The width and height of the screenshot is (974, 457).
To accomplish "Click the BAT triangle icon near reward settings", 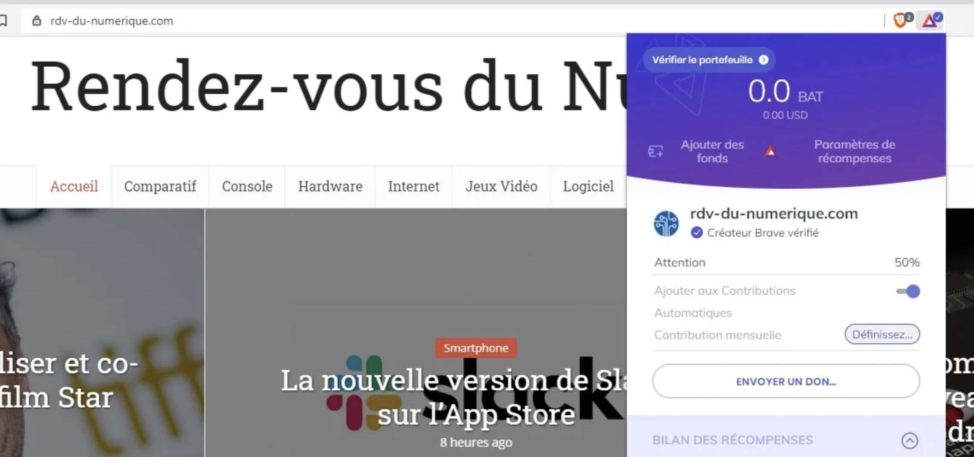I will 770,151.
